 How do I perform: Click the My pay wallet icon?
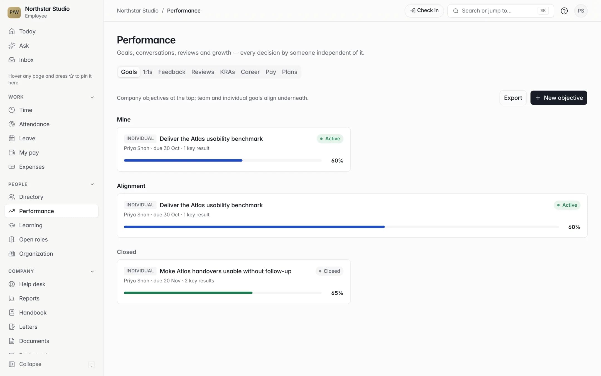(12, 152)
